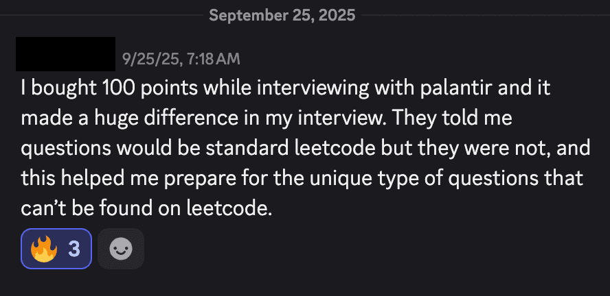This screenshot has height=296, width=610.
Task: Click the words "I bought" starting the message
Action: coord(52,88)
